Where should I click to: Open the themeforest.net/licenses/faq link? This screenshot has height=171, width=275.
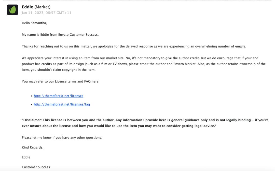coord(62,104)
